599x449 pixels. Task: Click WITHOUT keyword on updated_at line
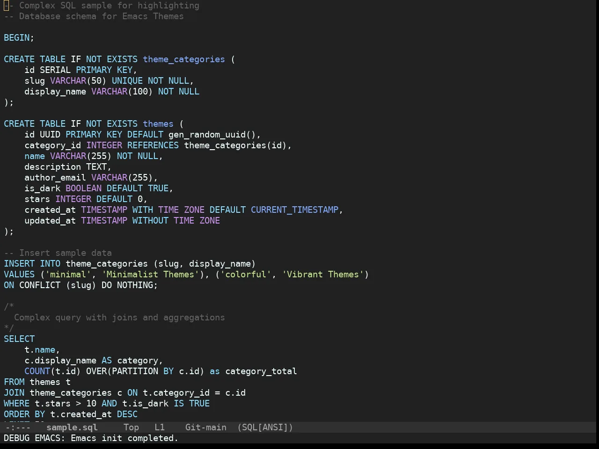coord(150,221)
